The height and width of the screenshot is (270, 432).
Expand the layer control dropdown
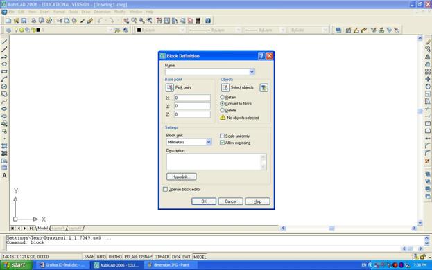[110, 30]
